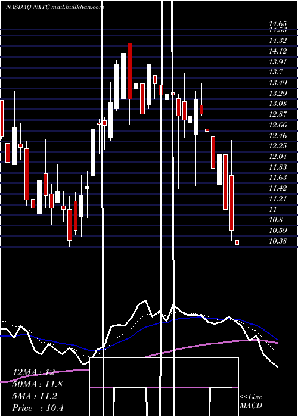Click the 12MA : 12 readout
The width and height of the screenshot is (298, 417).
[33, 372]
